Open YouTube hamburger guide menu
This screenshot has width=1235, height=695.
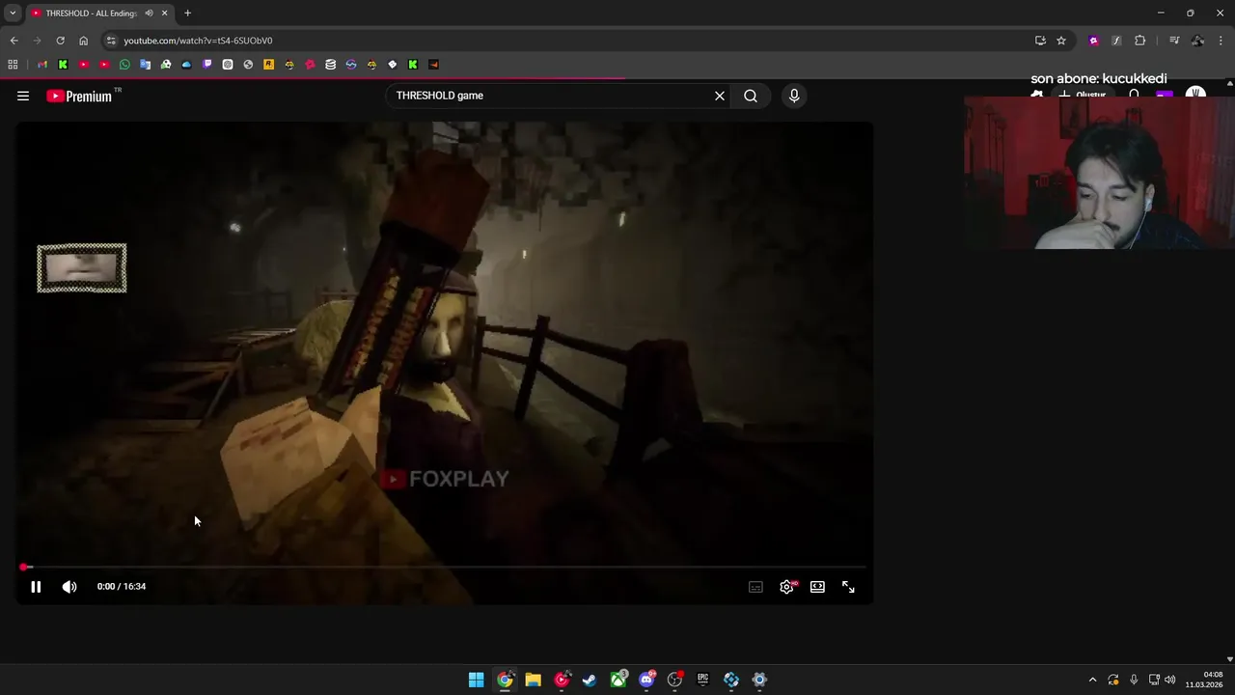point(23,96)
